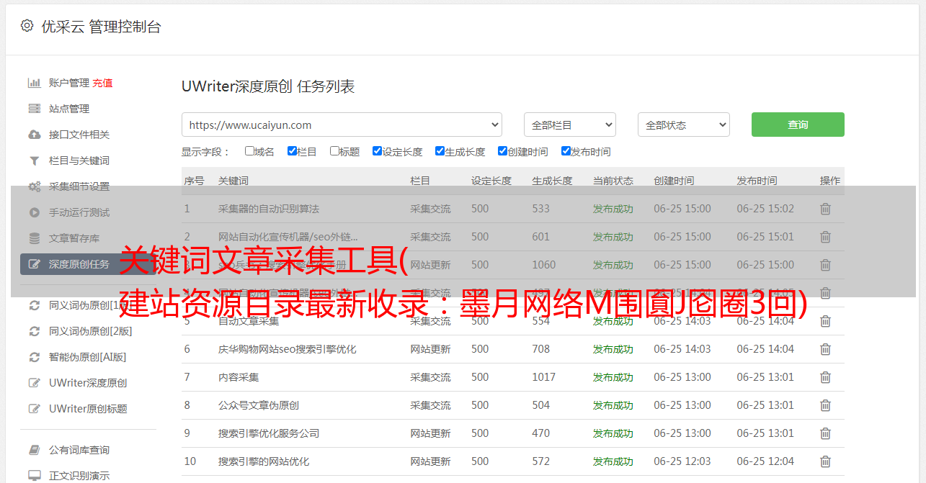The image size is (926, 483).
Task: Enable the 域名 display field checkbox
Action: point(249,151)
